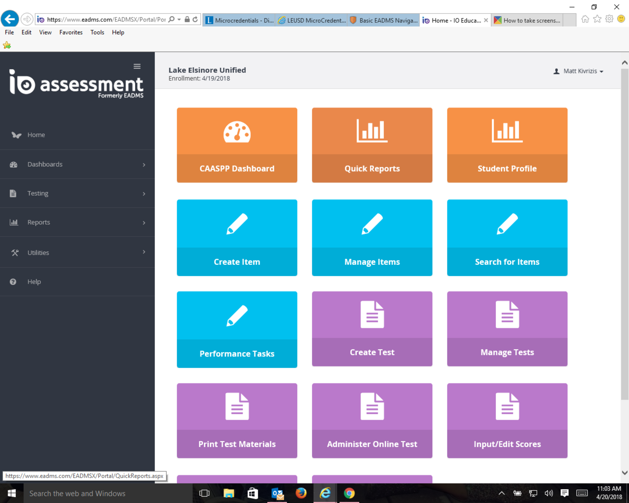Click the Input/Edit Scores tile
This screenshot has width=629, height=503.
tap(507, 420)
